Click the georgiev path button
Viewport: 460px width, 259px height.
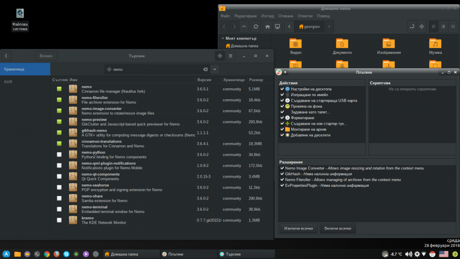pos(309,27)
